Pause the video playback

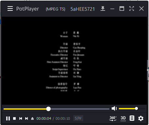8,118
